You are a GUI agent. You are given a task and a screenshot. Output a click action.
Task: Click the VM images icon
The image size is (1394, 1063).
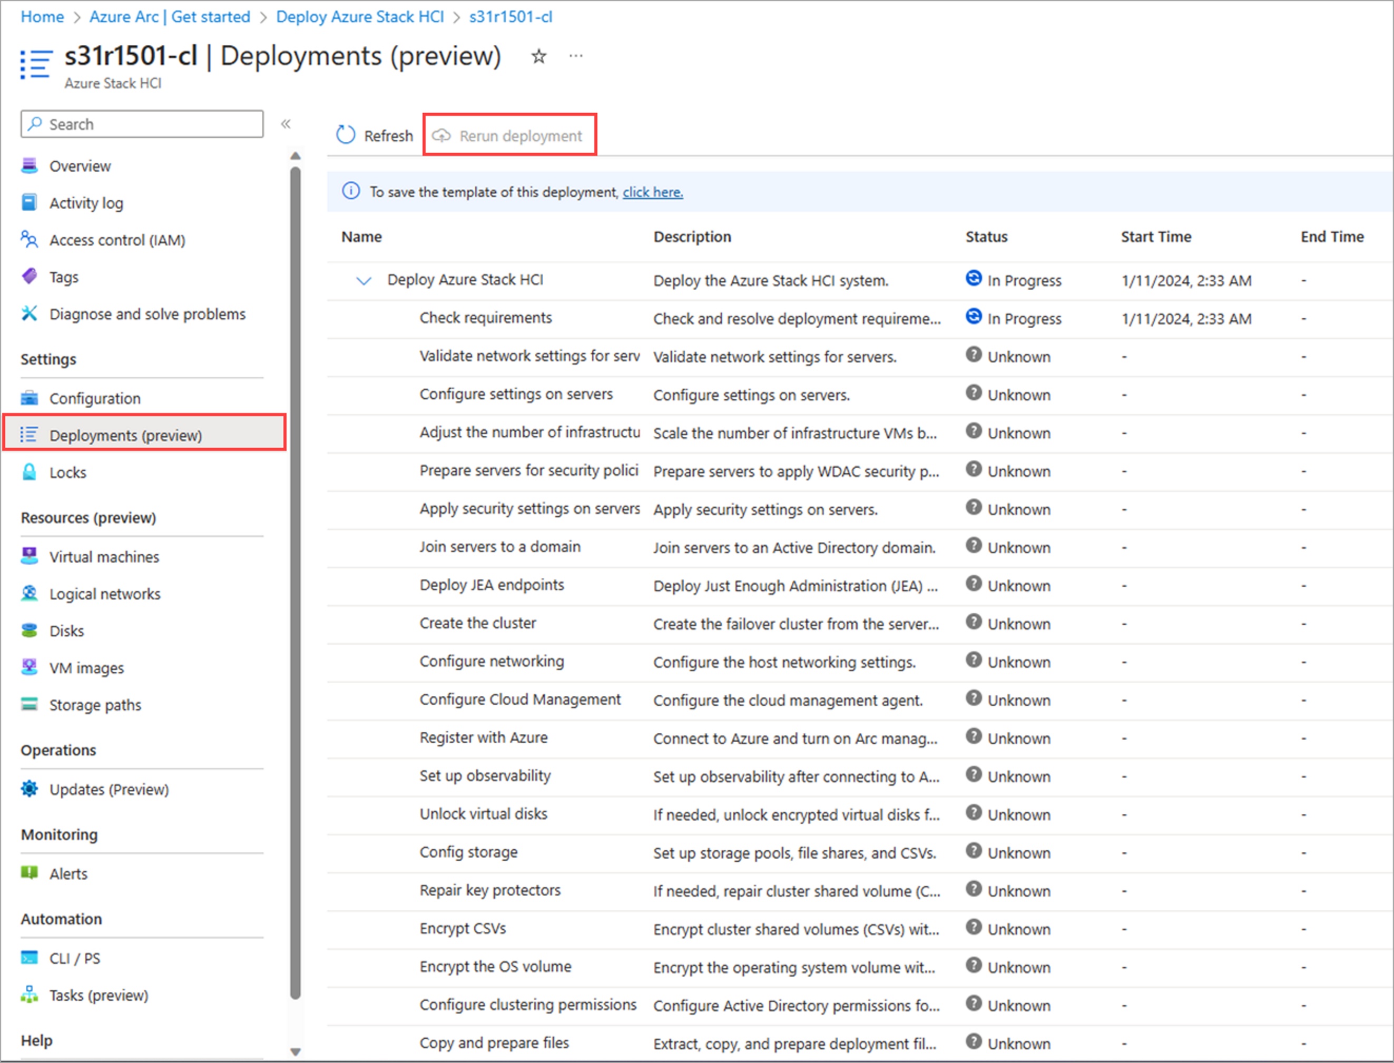point(29,667)
